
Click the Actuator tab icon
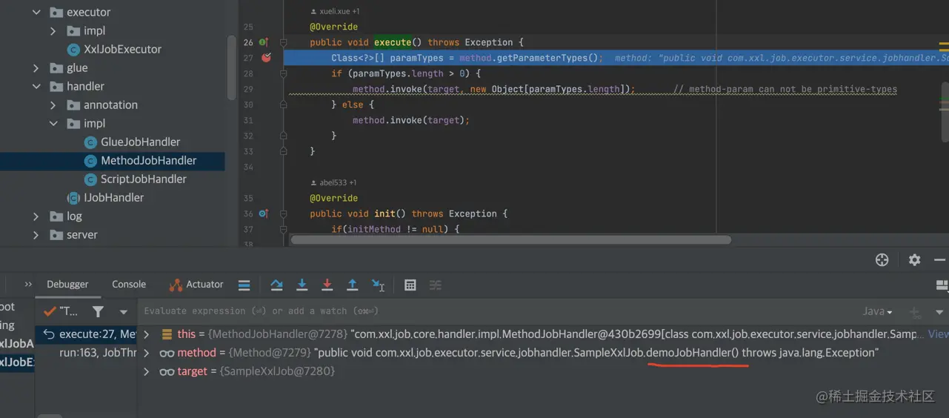coord(175,285)
